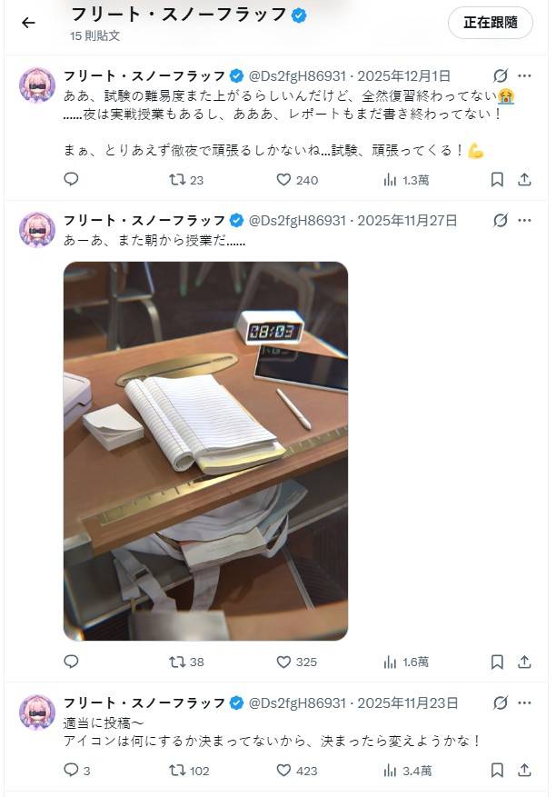Open more options on November 27 post
This screenshot has height=797, width=556.
524,221
